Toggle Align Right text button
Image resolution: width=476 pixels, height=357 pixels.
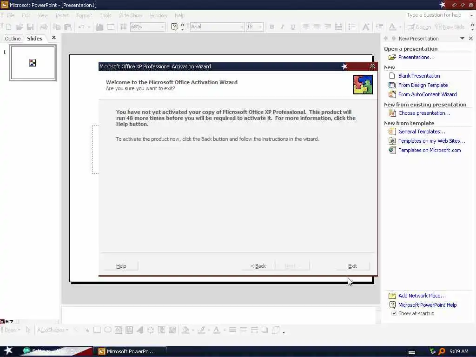click(x=328, y=26)
